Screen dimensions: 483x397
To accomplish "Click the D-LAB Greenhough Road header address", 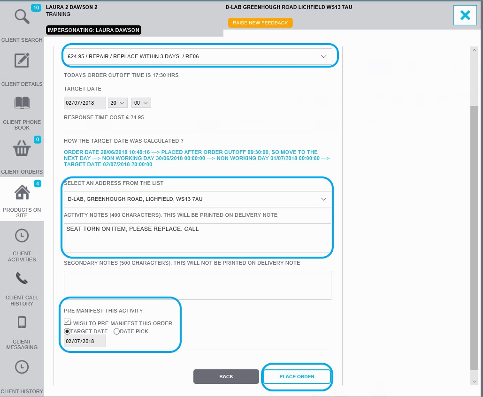I will pos(289,7).
